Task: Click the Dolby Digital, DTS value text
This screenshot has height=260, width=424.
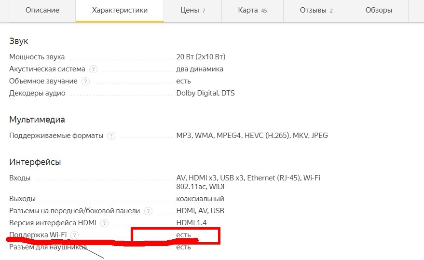Action: click(205, 93)
